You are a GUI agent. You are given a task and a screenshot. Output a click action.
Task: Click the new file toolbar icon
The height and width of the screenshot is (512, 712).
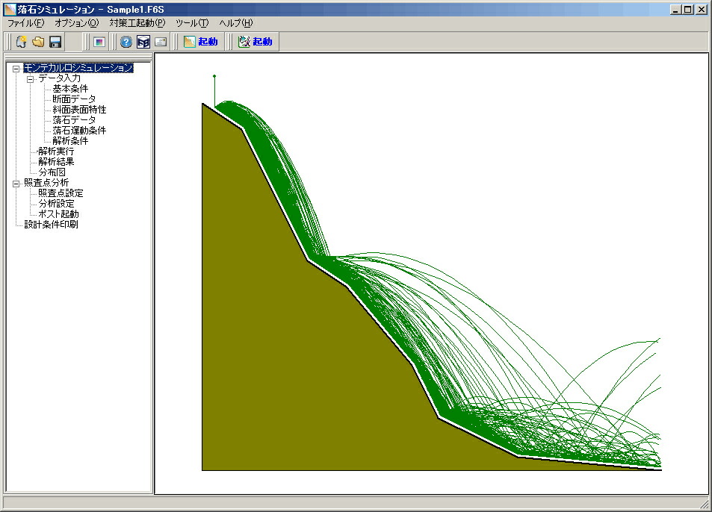[x=22, y=42]
